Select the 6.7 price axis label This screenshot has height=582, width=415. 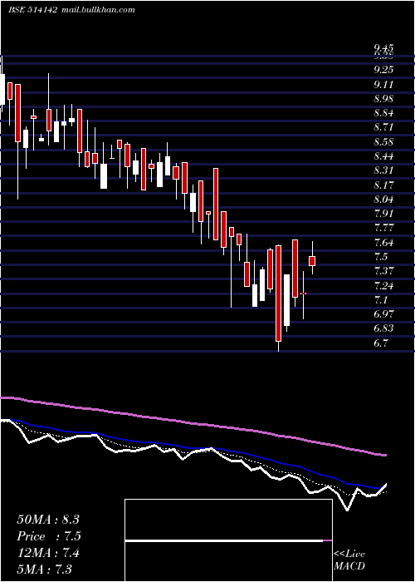[381, 343]
